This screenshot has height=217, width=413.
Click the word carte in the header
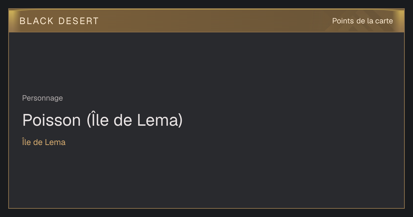click(384, 21)
